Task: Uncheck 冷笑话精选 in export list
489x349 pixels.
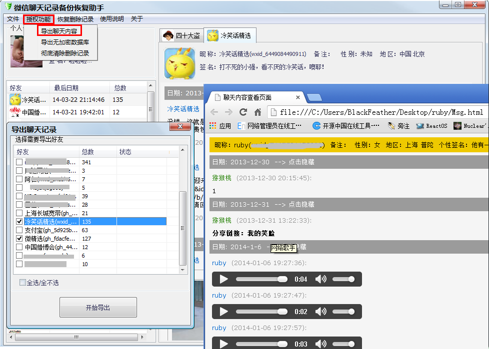Action: coord(19,221)
